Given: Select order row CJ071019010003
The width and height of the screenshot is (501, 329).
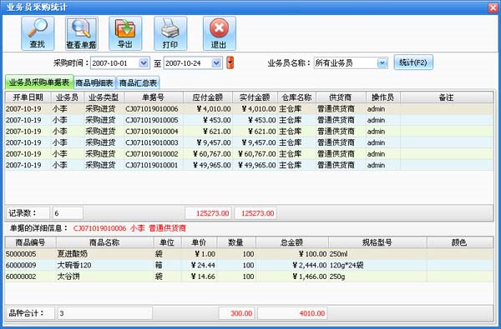Looking at the screenshot, I should tap(249, 142).
